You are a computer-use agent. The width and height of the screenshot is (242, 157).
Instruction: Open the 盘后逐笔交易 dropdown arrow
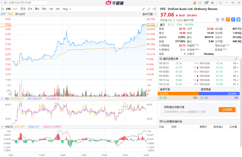click(x=181, y=59)
